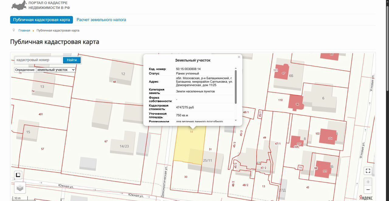The image size is (389, 201).
Task: Click cadastral value 4747275 руб
Action: [185, 108]
